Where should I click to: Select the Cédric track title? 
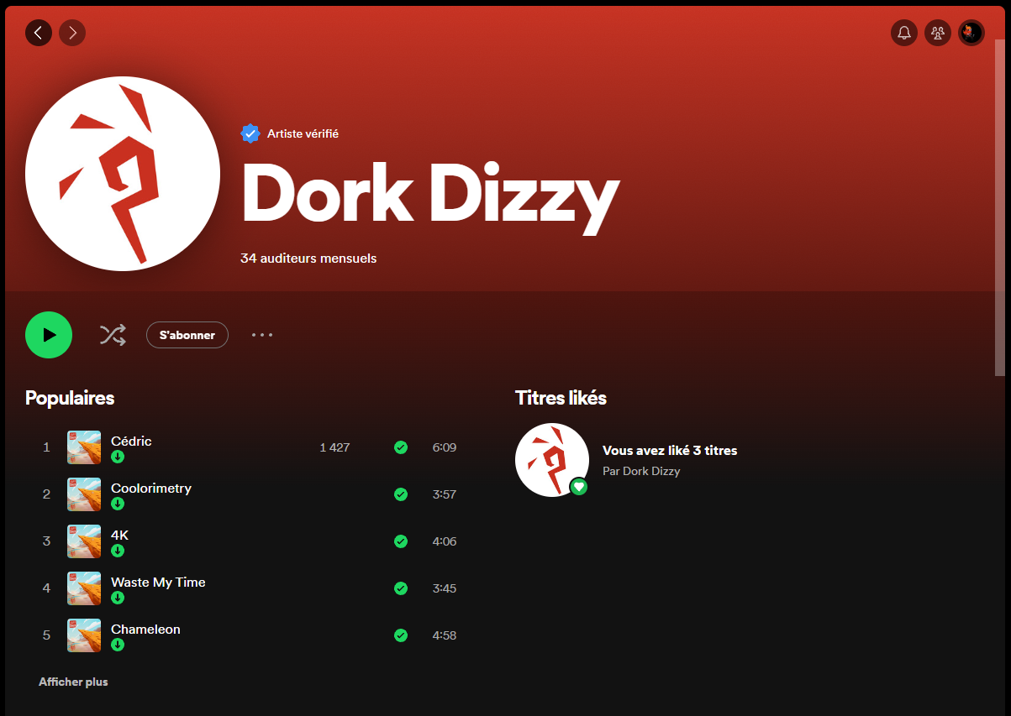coord(131,441)
